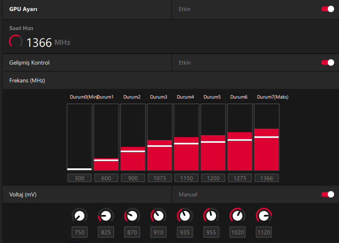Select the 750 mV voltage field
The width and height of the screenshot is (339, 243).
pyautogui.click(x=79, y=232)
